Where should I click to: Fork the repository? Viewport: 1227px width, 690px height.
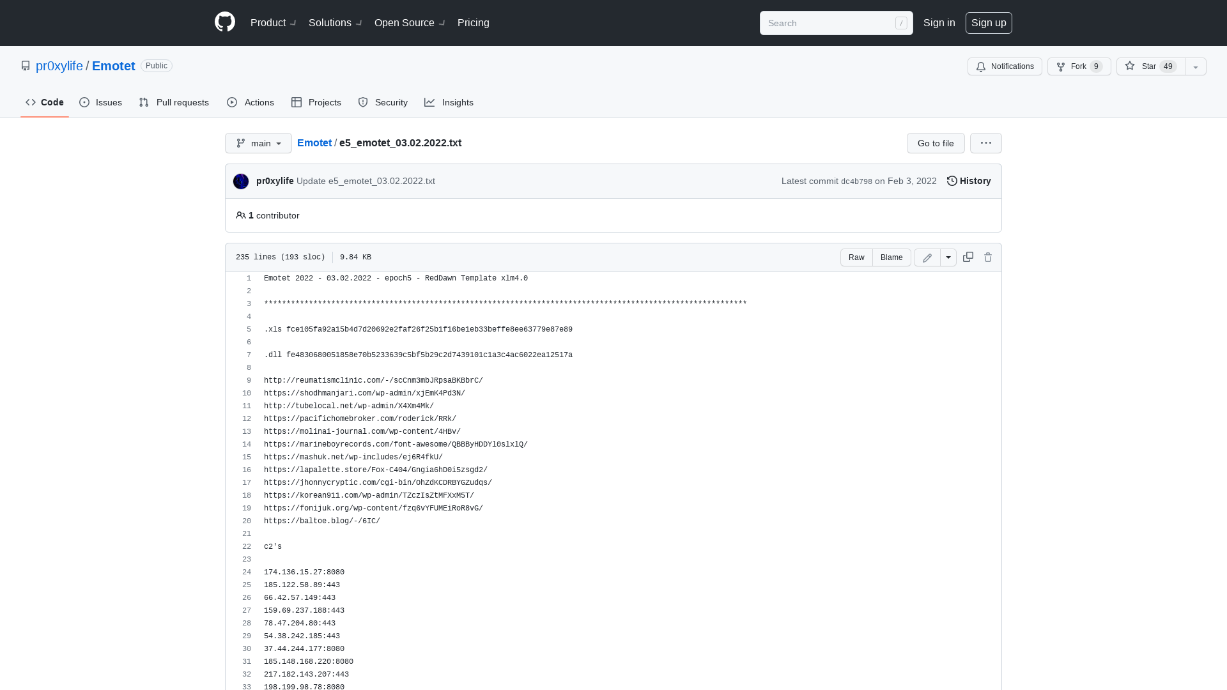coord(1079,66)
